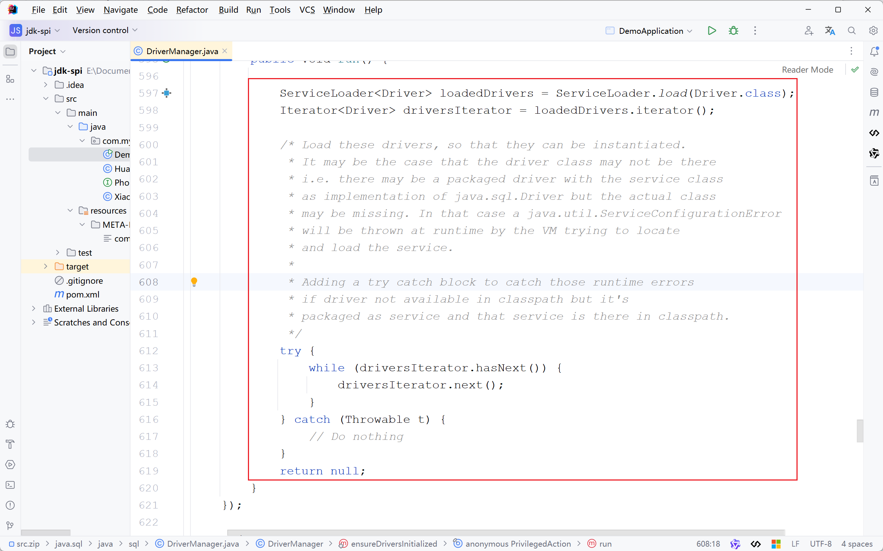Expand the target folder in project tree
883x551 pixels.
click(45, 266)
